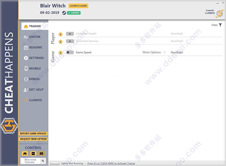Click the keyboard control icon
The image size is (226, 166).
click(x=41, y=154)
